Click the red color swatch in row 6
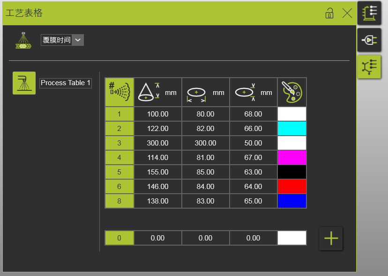Image resolution: width=388 pixels, height=276 pixels. coord(291,187)
